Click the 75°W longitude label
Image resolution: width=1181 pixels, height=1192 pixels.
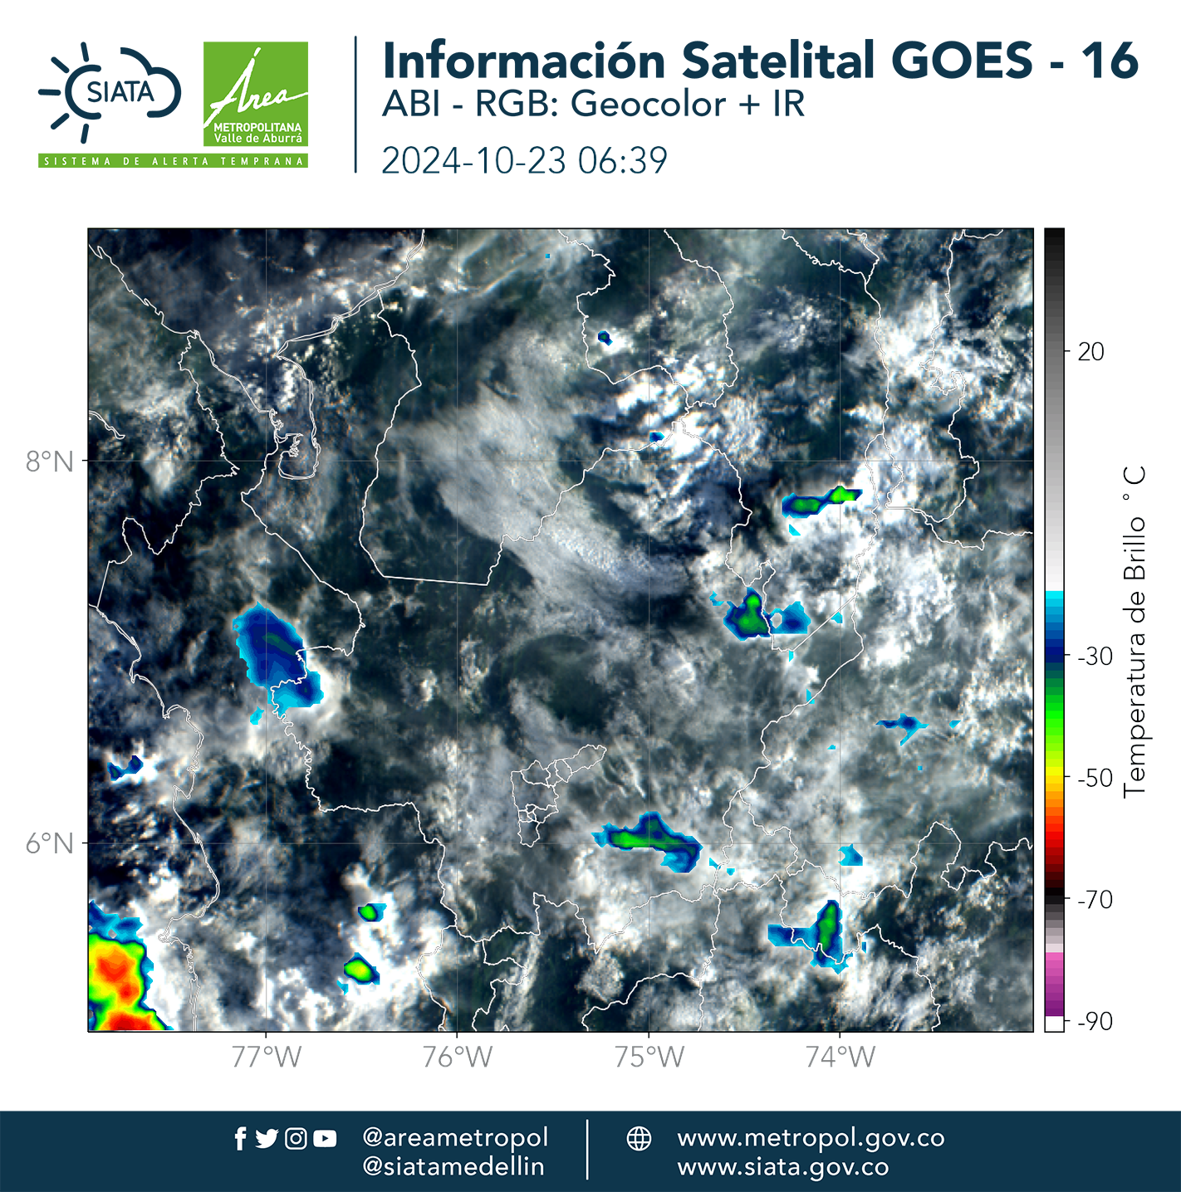649,1057
